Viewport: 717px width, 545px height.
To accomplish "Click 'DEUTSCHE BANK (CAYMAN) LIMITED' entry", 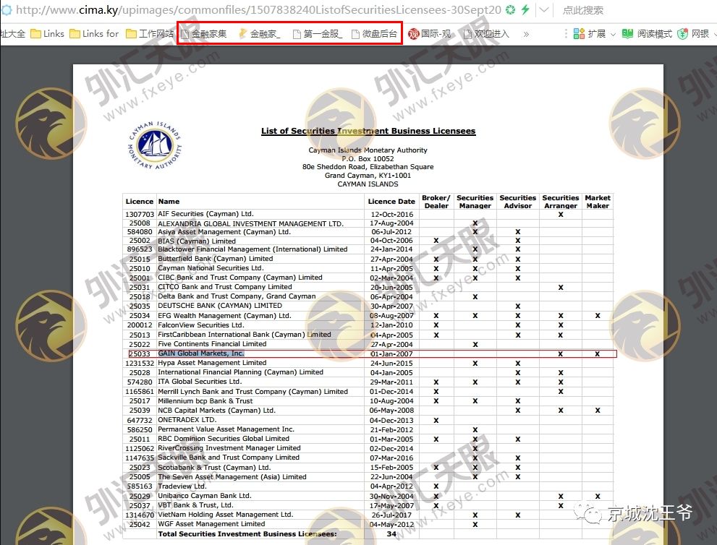I will [x=219, y=306].
